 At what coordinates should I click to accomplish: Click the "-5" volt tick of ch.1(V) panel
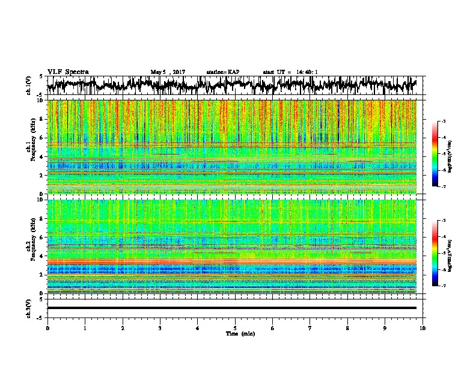(40, 95)
